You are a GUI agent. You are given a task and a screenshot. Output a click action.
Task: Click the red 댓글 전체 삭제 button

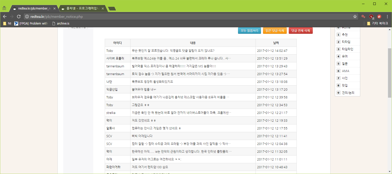(x=300, y=31)
